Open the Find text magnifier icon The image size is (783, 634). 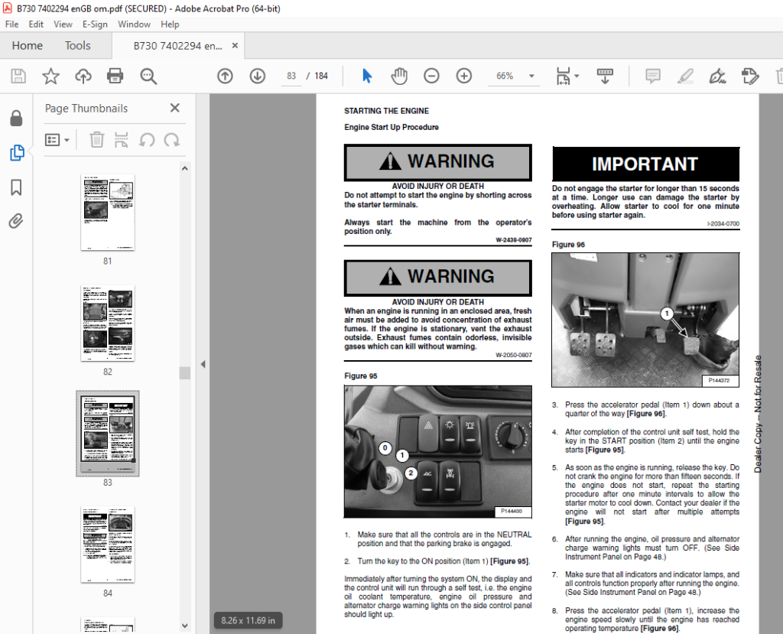point(148,76)
